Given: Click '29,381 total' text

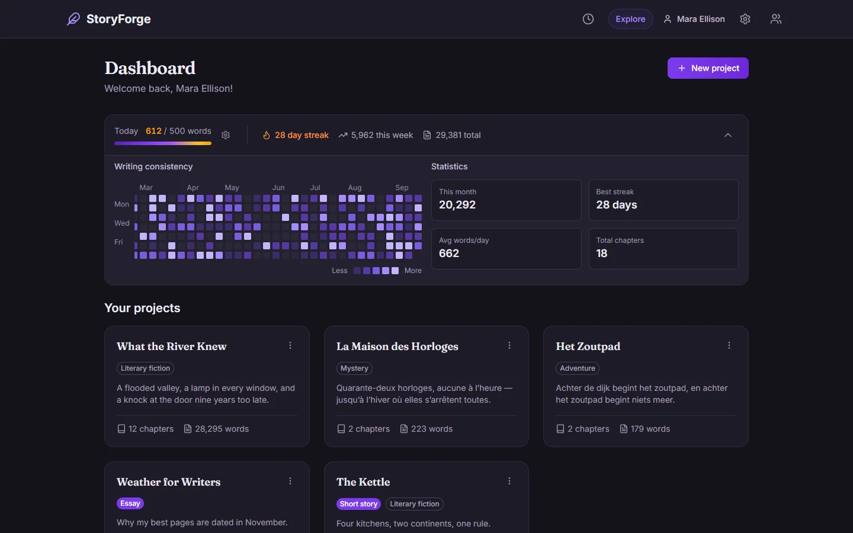Looking at the screenshot, I should click(458, 135).
